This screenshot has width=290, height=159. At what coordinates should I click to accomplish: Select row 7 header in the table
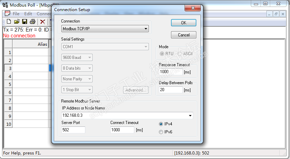point(8,100)
